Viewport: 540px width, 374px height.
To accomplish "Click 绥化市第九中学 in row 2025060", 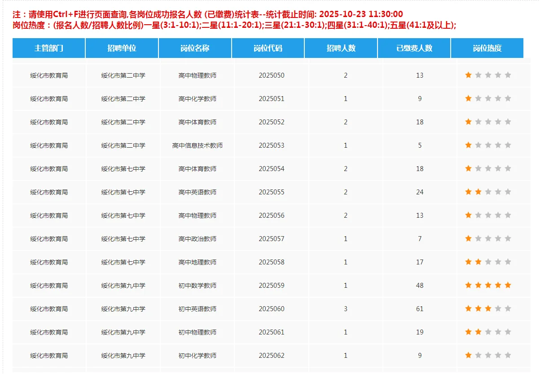I will pos(123,309).
